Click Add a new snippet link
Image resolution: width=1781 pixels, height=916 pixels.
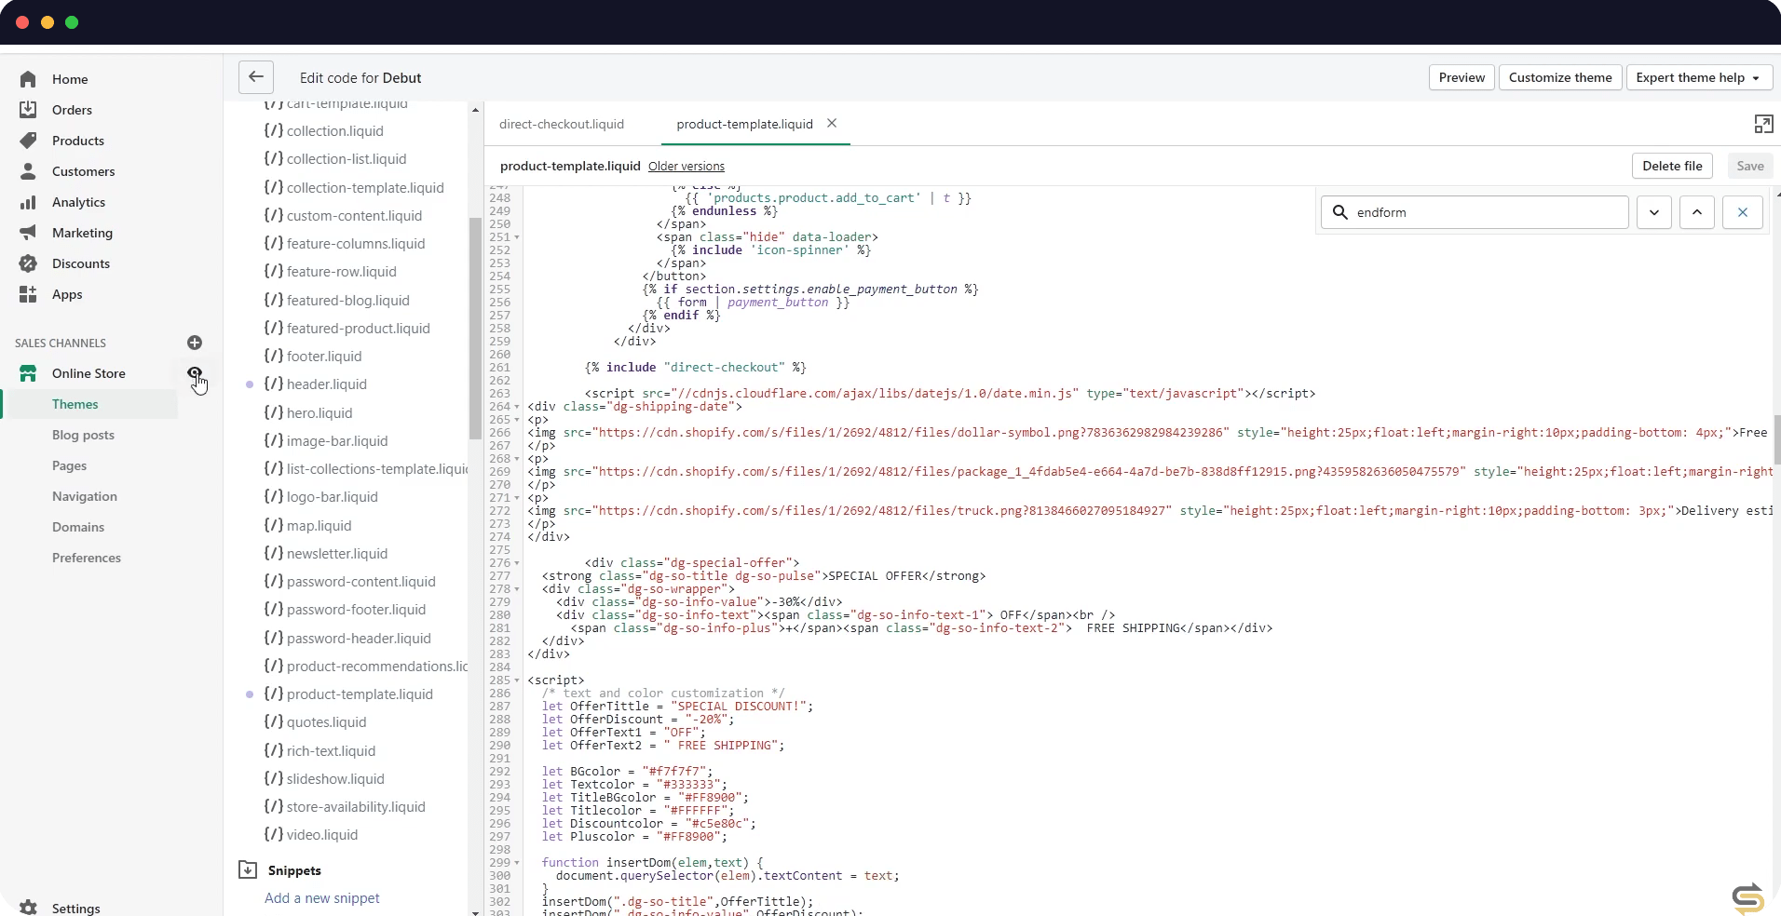pos(322,898)
